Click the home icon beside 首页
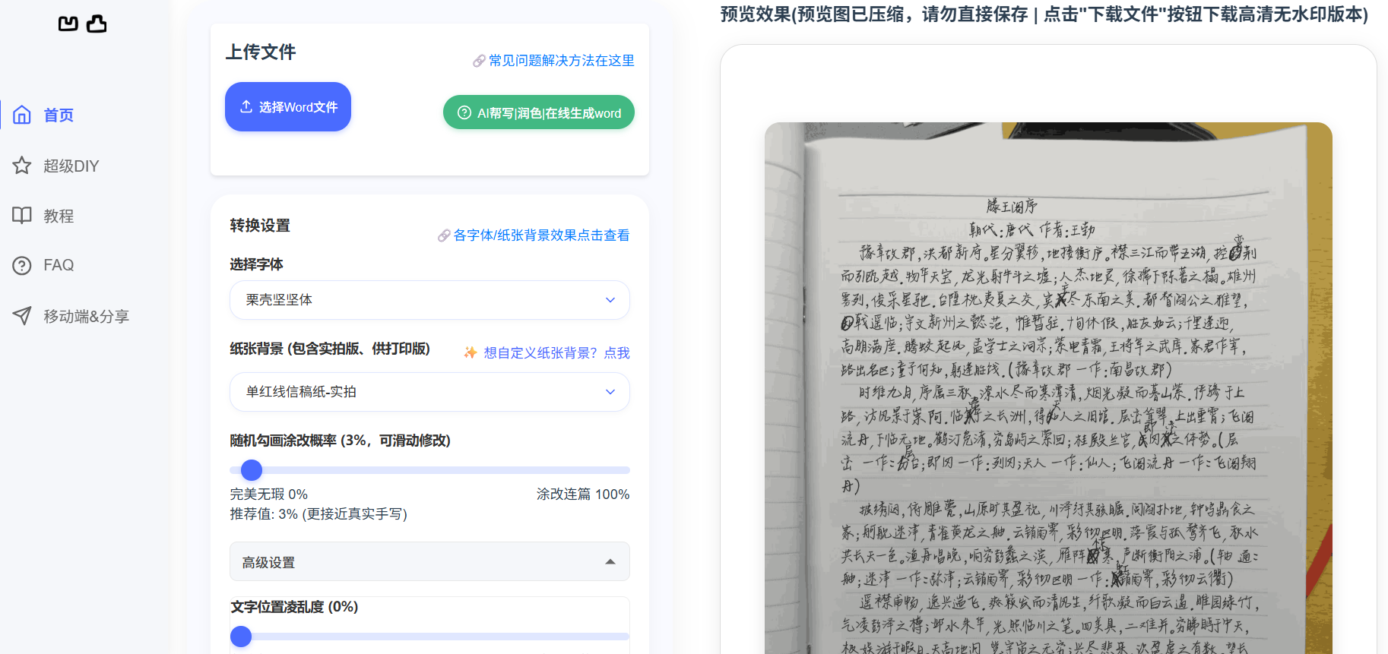The image size is (1388, 654). click(22, 115)
